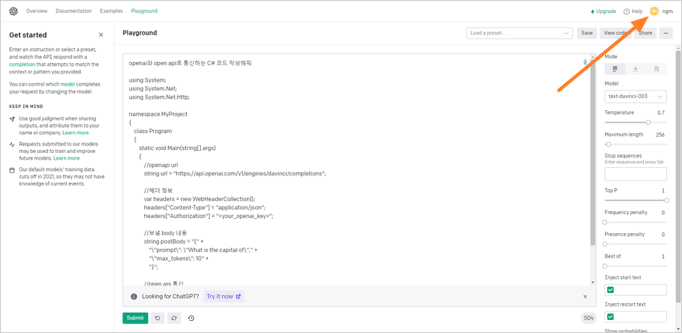Image resolution: width=682 pixels, height=333 pixels.
Task: Adjust the Best of slider handle
Action: 604,266
